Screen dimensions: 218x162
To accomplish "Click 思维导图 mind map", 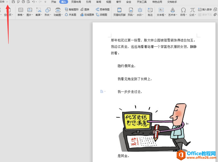I will 103,9.
